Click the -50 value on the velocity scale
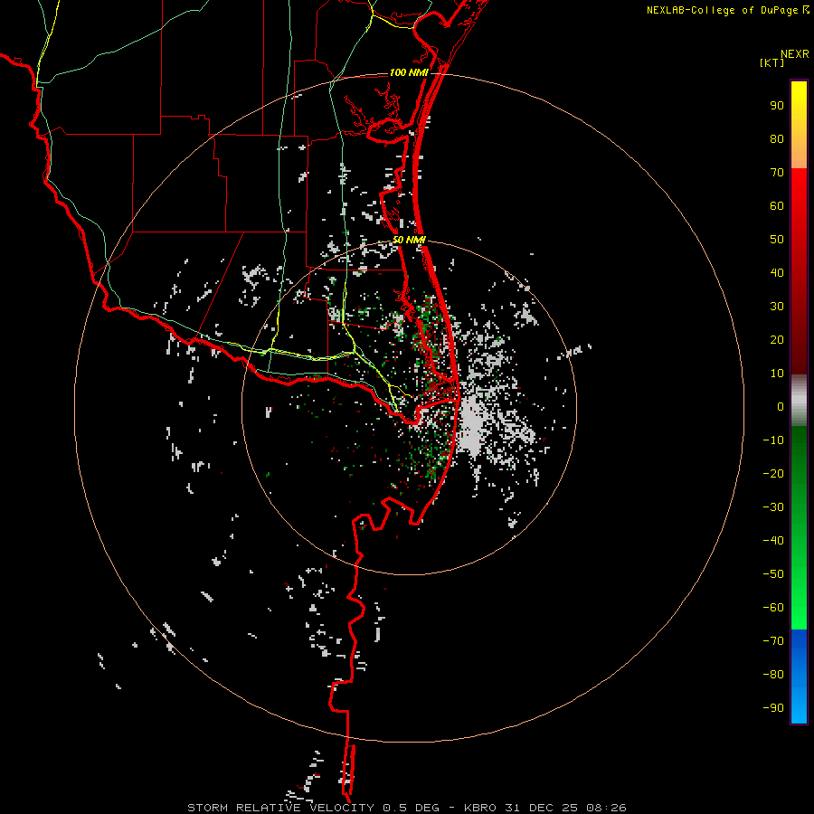The height and width of the screenshot is (814, 814). (x=773, y=573)
